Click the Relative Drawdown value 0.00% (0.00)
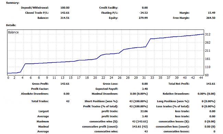Viewport: 223px width, 134px height. tap(207, 94)
